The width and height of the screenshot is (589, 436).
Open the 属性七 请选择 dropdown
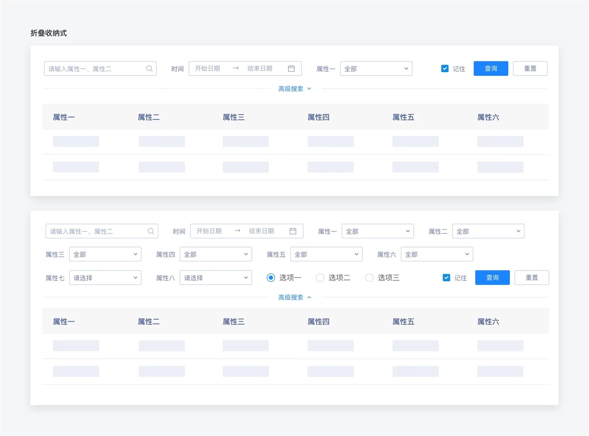(x=105, y=278)
